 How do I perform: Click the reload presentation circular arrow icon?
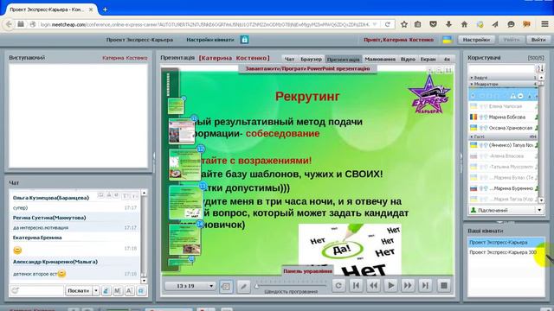(x=338, y=285)
